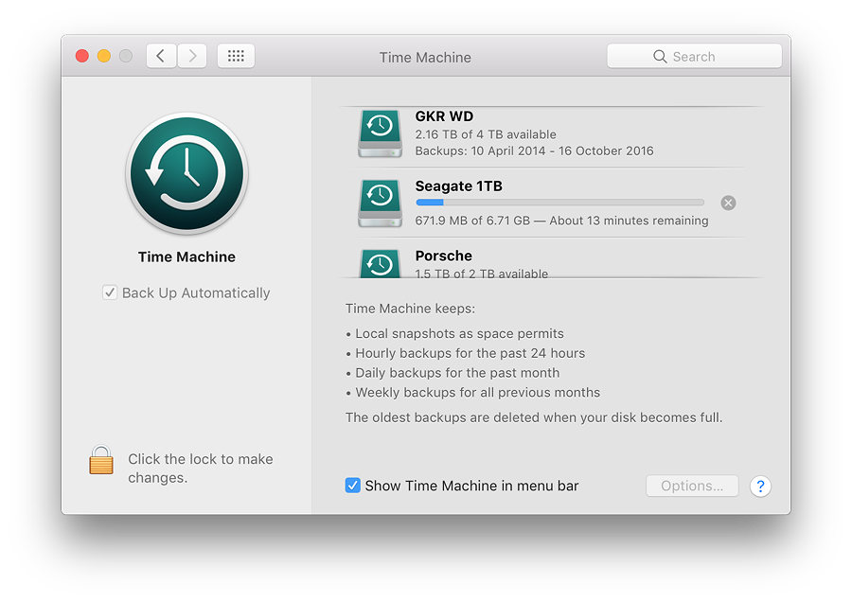
Task: Toggle Back Up Automatically checkbox
Action: pyautogui.click(x=110, y=292)
